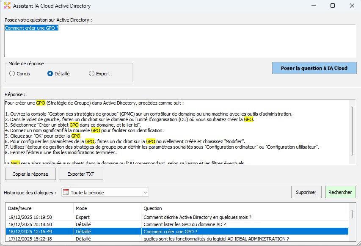
Task: Click the app icon in title bar
Action: click(7, 6)
